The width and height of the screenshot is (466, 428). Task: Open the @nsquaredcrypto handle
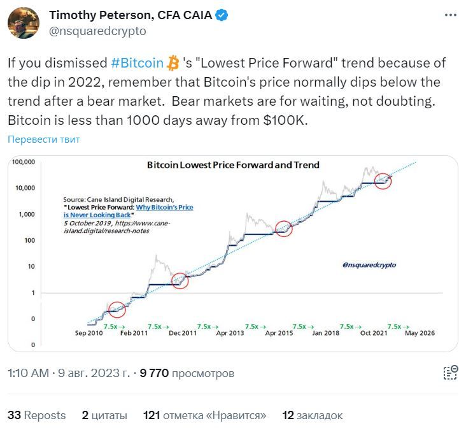click(97, 31)
